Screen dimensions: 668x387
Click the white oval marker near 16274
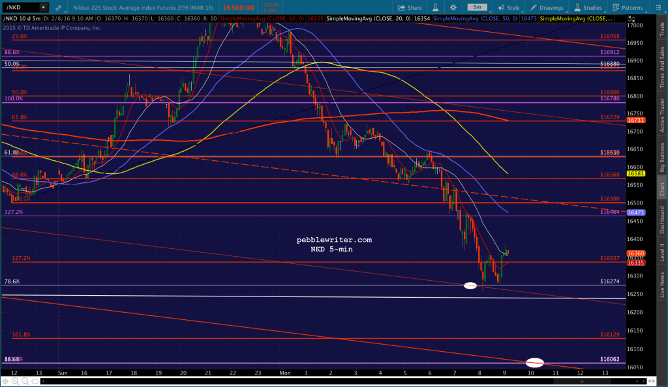pyautogui.click(x=470, y=286)
